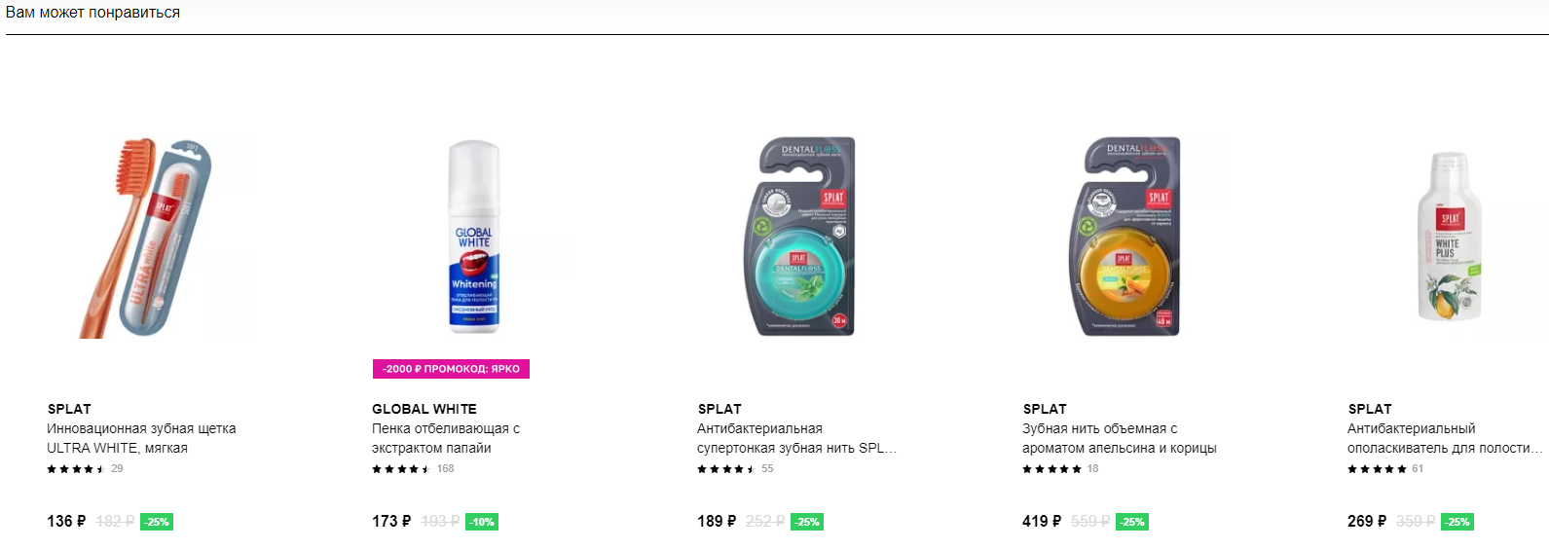The image size is (1549, 550).
Task: Click the Global White whitening foam image
Action: pos(474,238)
